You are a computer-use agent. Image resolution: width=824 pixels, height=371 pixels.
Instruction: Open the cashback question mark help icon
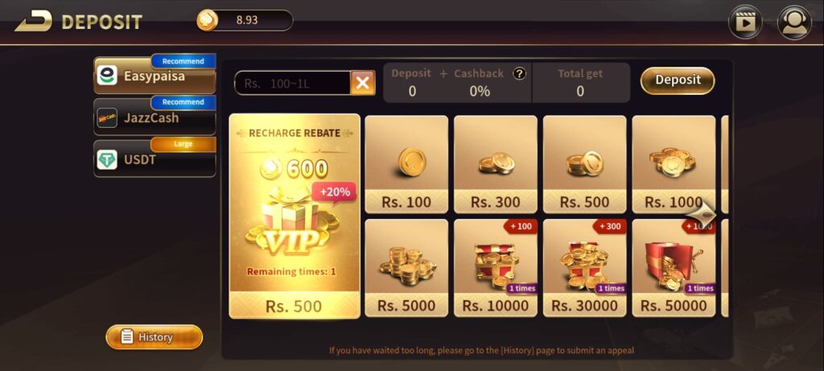[x=519, y=73]
